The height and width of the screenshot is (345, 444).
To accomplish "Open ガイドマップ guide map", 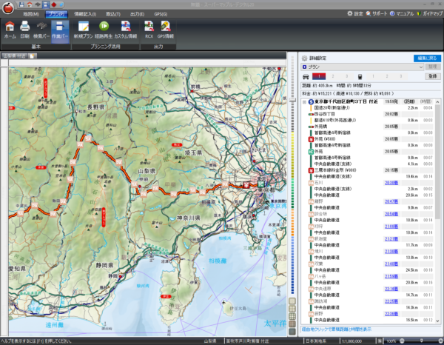I will (430, 13).
